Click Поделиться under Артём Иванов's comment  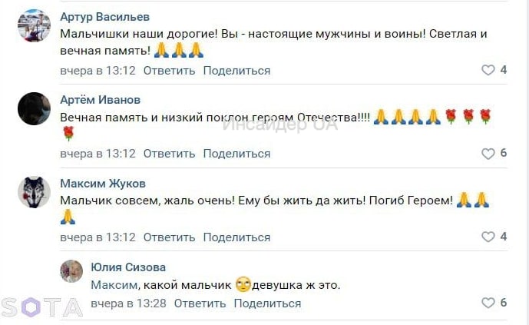(236, 154)
